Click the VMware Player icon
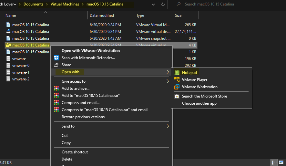 pyautogui.click(x=177, y=80)
